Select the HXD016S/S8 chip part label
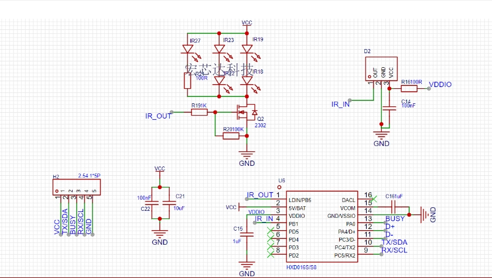492x278 pixels. (x=301, y=267)
